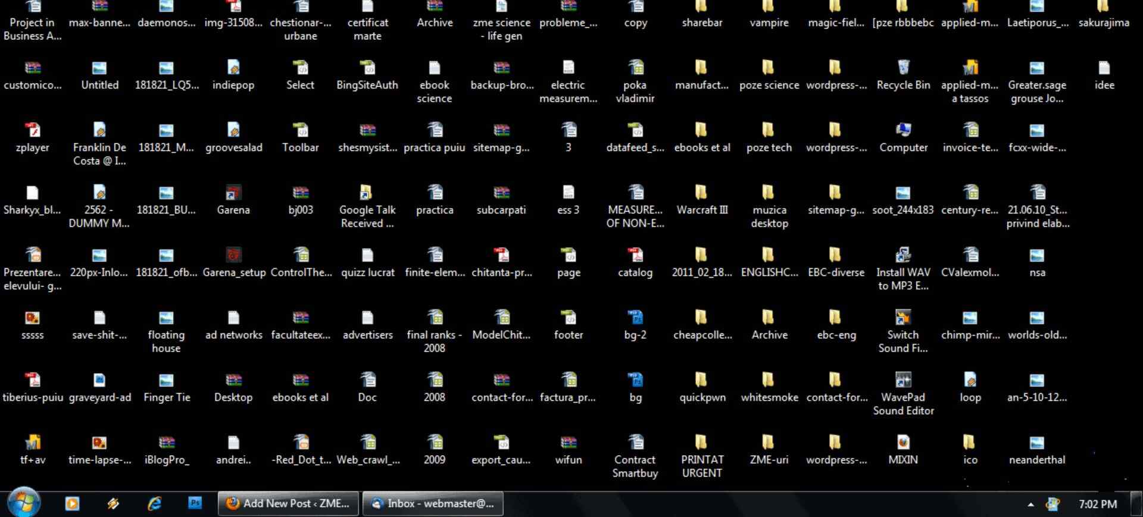
Task: Select the Franklin De Costa playlist file
Action: [99, 143]
